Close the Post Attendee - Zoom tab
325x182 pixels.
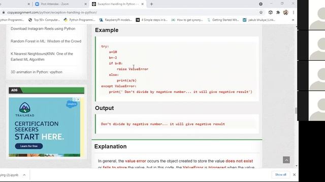point(85,4)
